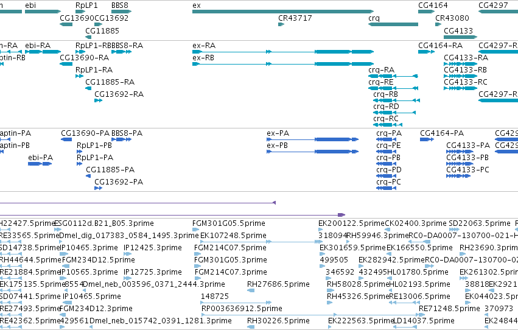Select the CG4164-PA protein label
Image resolution: width=518 pixels, height=330 pixels.
click(x=442, y=133)
